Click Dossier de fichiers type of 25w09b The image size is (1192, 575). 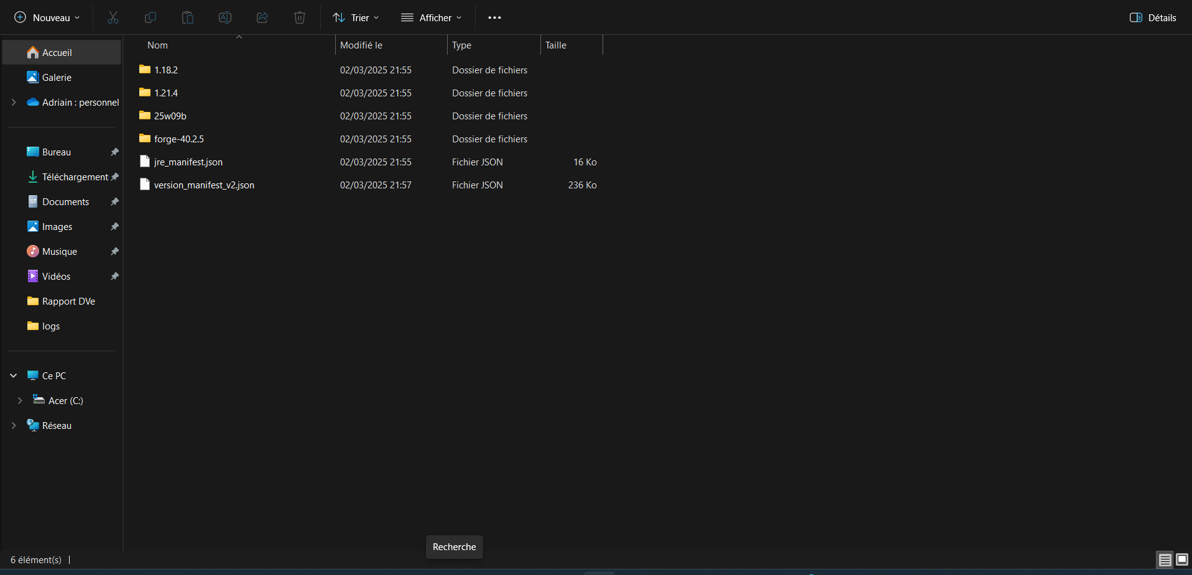(x=489, y=116)
